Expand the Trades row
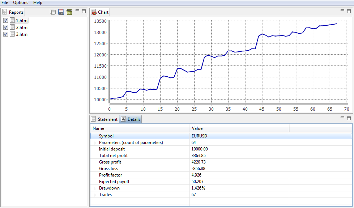 click(x=95, y=195)
